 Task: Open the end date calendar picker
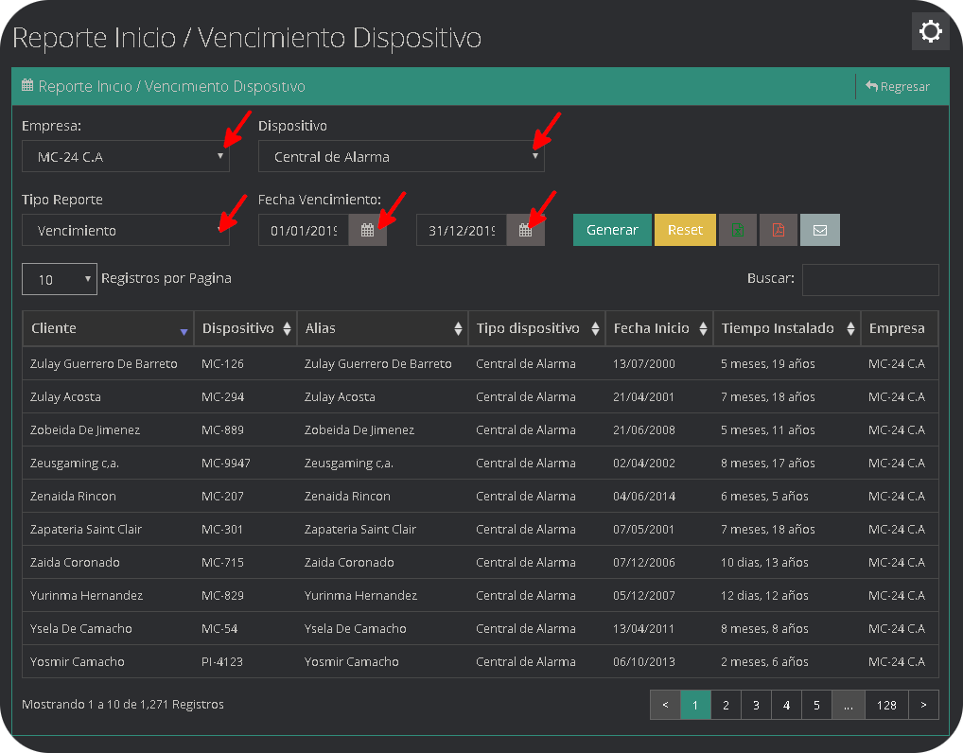point(526,229)
